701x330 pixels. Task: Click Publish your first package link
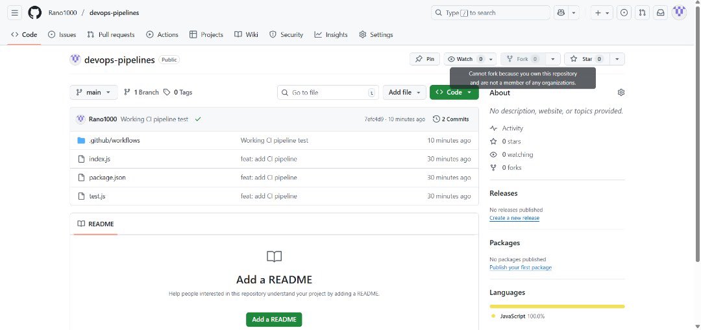[521, 268]
